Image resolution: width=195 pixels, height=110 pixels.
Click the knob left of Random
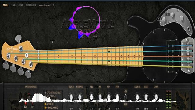coord(71,97)
